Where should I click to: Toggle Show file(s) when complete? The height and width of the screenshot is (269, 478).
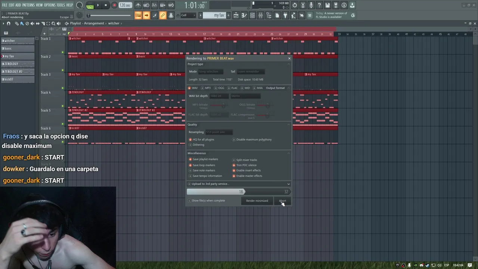pos(207,201)
